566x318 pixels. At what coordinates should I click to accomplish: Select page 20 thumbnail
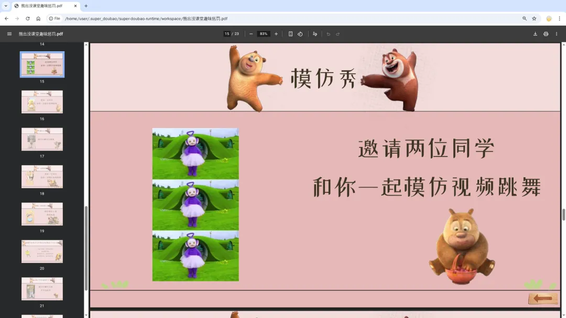42,252
